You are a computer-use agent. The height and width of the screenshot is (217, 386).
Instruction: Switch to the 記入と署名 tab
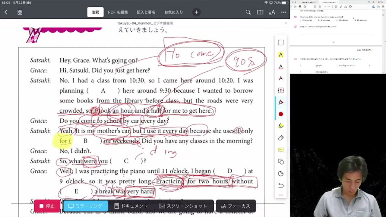click(x=146, y=12)
